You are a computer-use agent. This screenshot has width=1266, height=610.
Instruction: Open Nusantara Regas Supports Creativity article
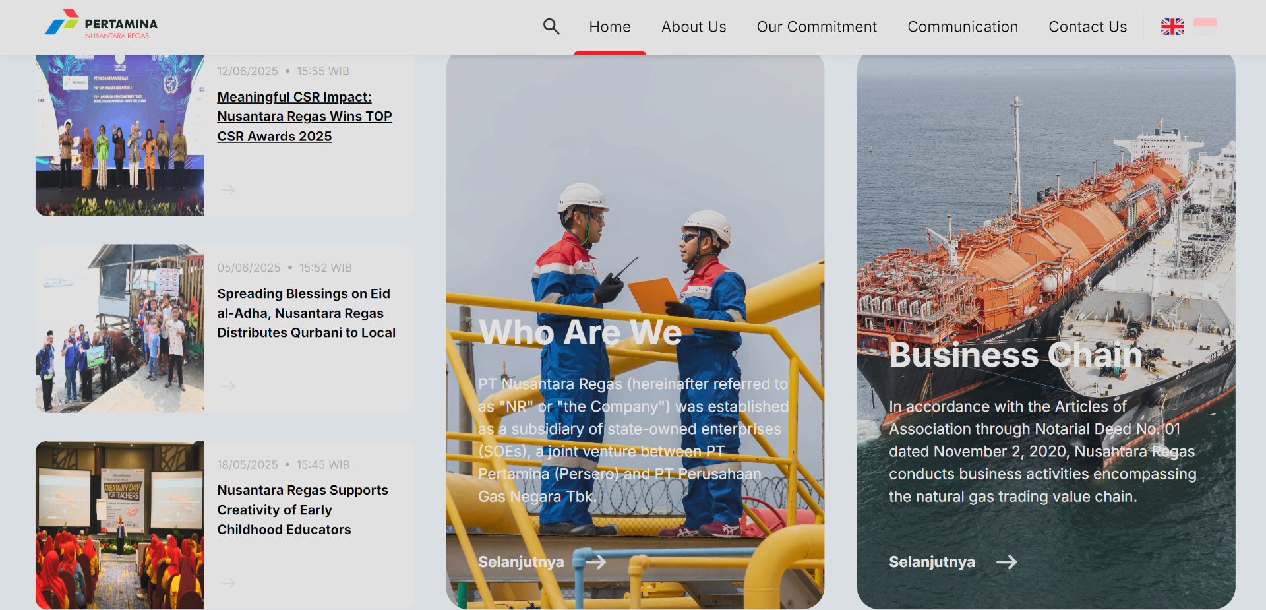tap(303, 510)
